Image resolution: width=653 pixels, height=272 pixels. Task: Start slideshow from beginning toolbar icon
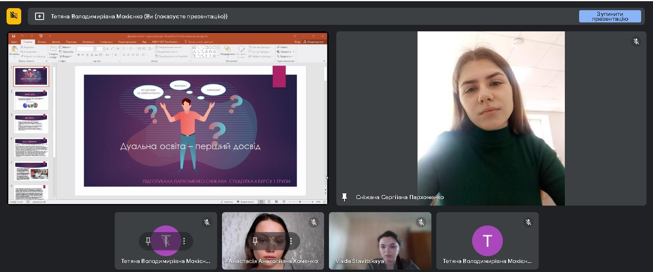[40, 36]
